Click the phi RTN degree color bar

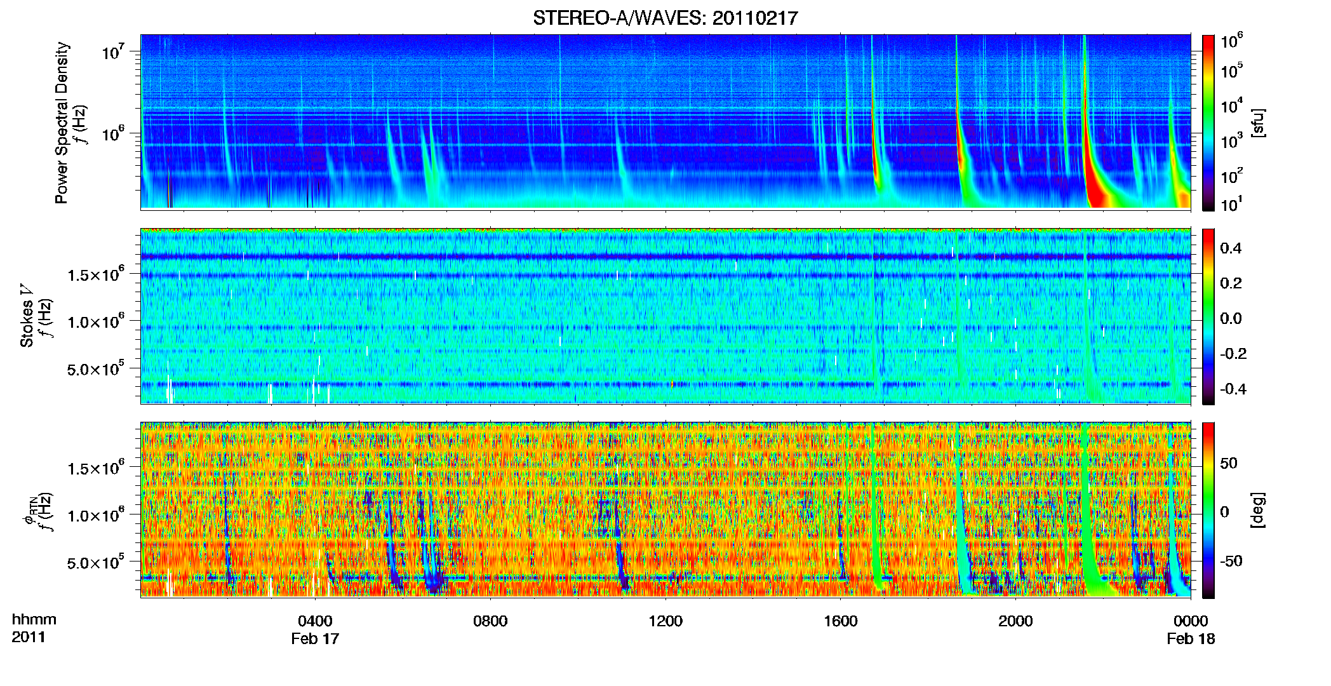pyautogui.click(x=1208, y=511)
